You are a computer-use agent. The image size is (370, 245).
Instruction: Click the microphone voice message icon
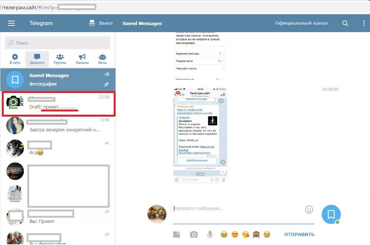pos(210,234)
